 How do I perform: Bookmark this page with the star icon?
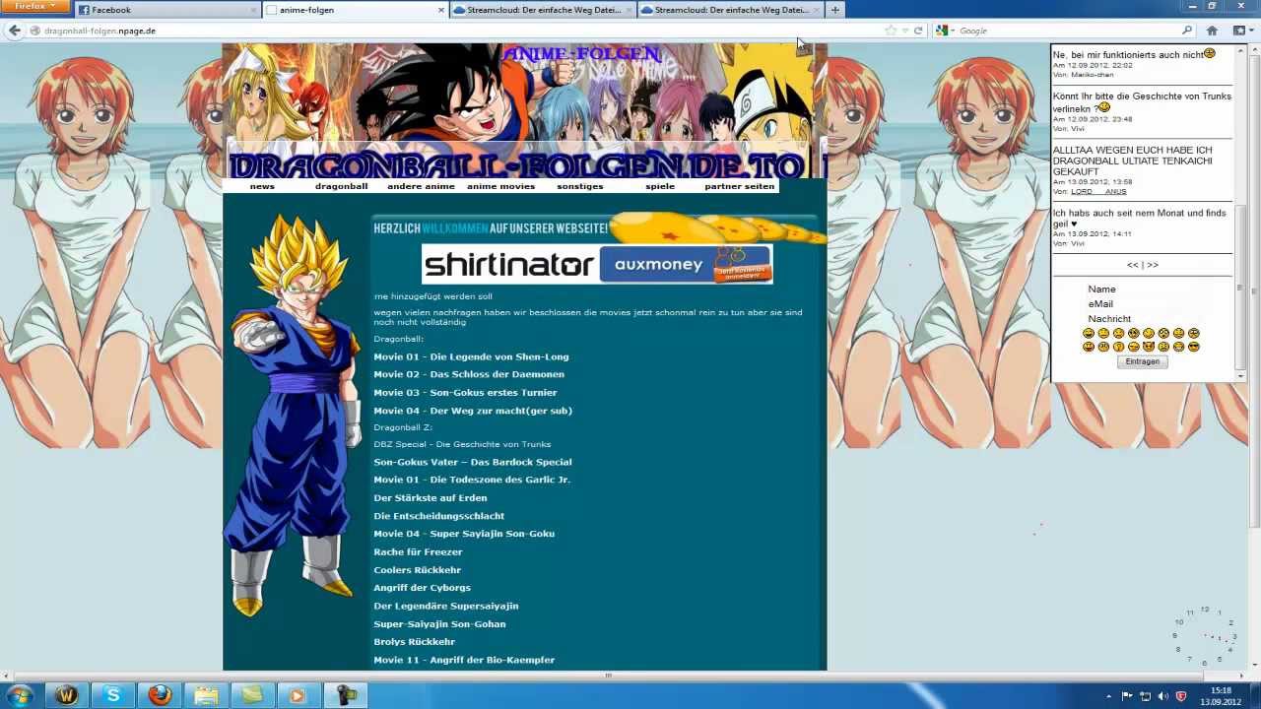[x=891, y=31]
